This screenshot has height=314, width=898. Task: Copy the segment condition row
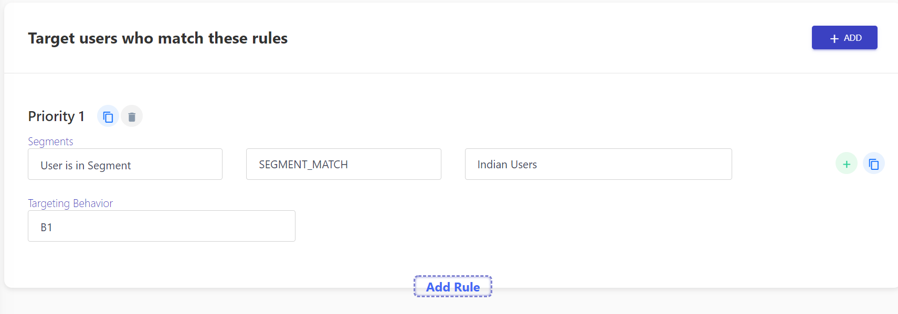tap(873, 164)
